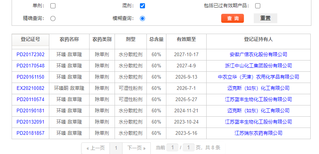The height and width of the screenshot is (154, 319).
Task: Open registration PD20161150
Action: [x=30, y=77]
